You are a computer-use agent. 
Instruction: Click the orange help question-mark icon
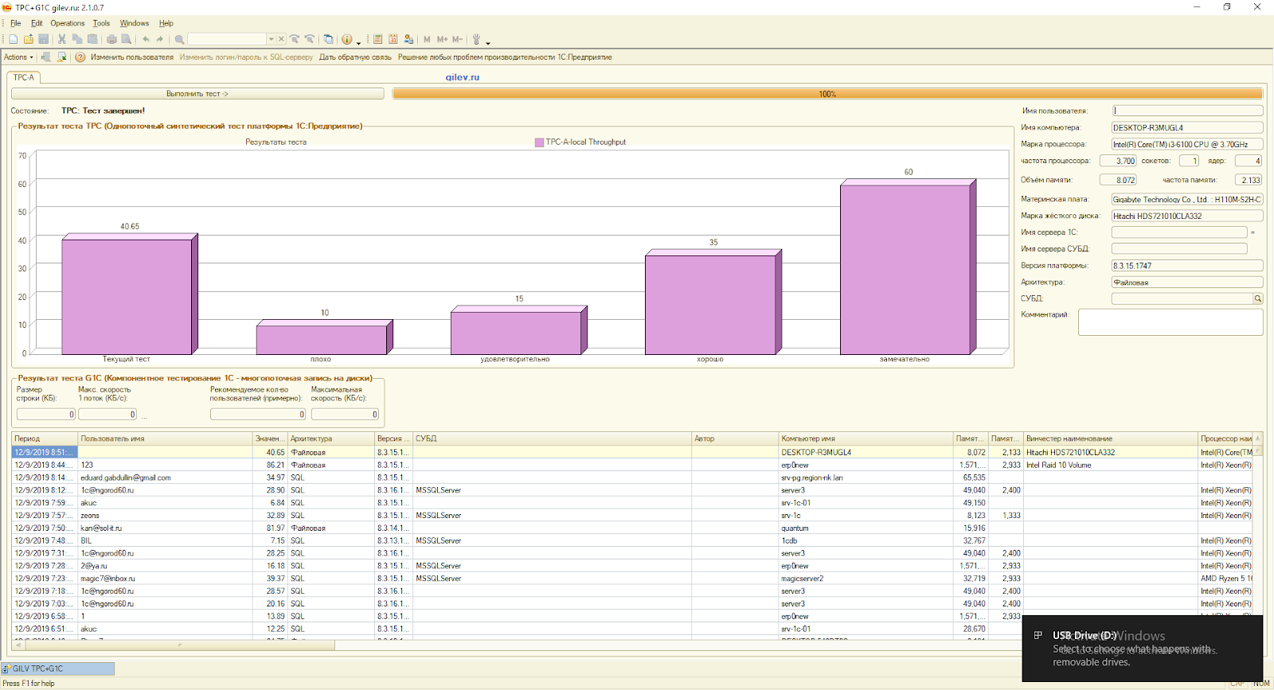click(80, 57)
